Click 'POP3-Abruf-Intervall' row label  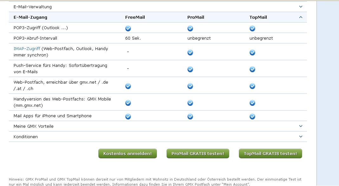[36, 38]
